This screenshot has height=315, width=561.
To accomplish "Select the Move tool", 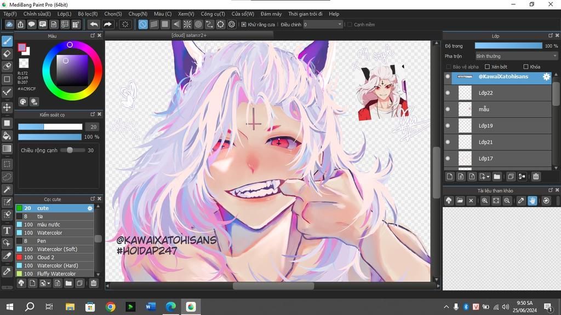I will click(7, 107).
